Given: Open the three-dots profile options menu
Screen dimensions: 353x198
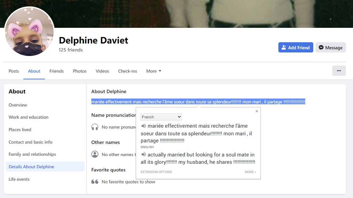Looking at the screenshot, I should tap(339, 71).
